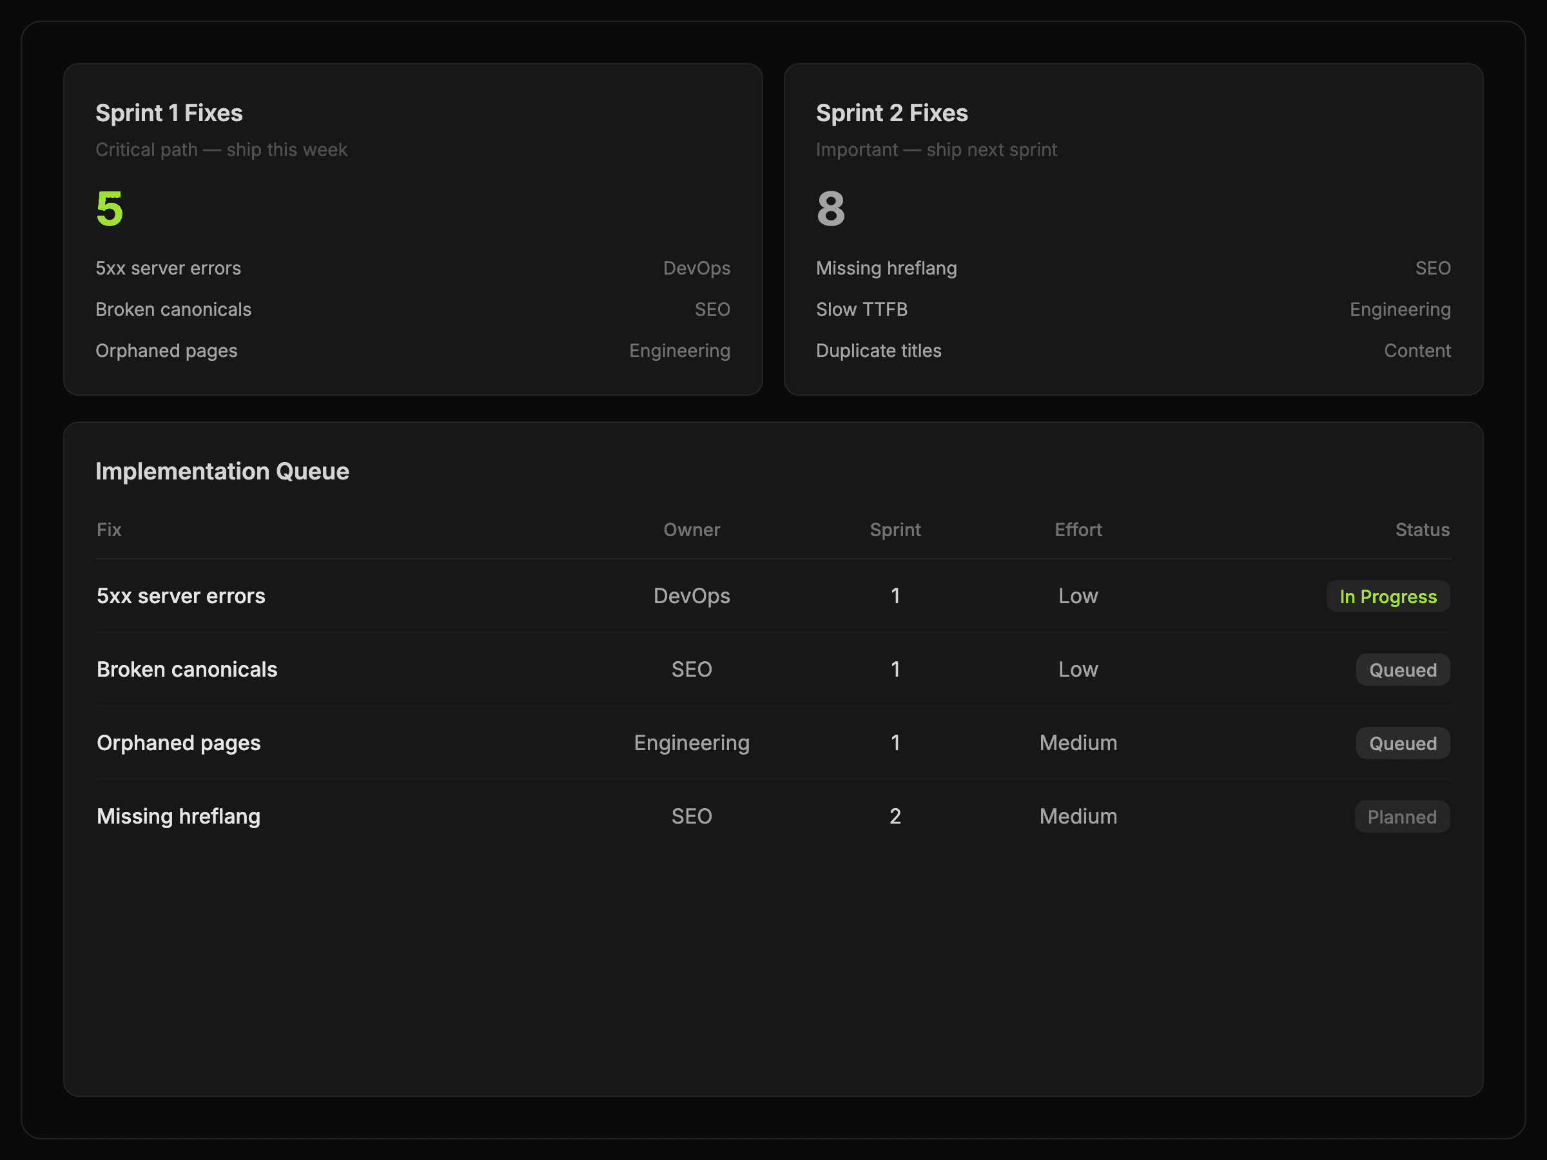
Task: Select Broken canonicals in the queue table
Action: click(187, 669)
